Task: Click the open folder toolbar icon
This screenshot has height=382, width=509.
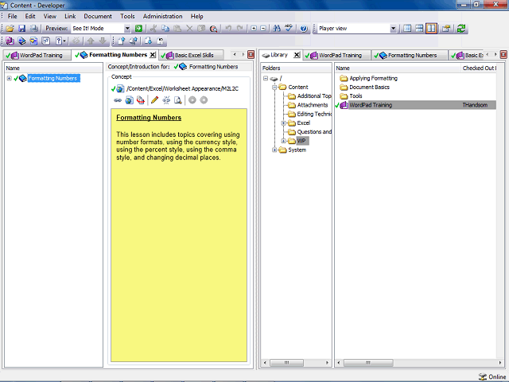Action: coord(10,29)
